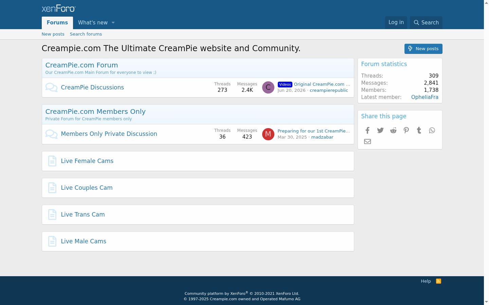Click the xenForo logo
Viewport: 489px width, 305px height.
click(x=59, y=8)
